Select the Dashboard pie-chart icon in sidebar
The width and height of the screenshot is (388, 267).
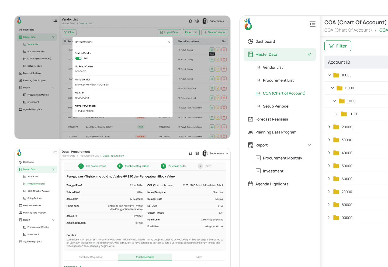click(x=251, y=41)
